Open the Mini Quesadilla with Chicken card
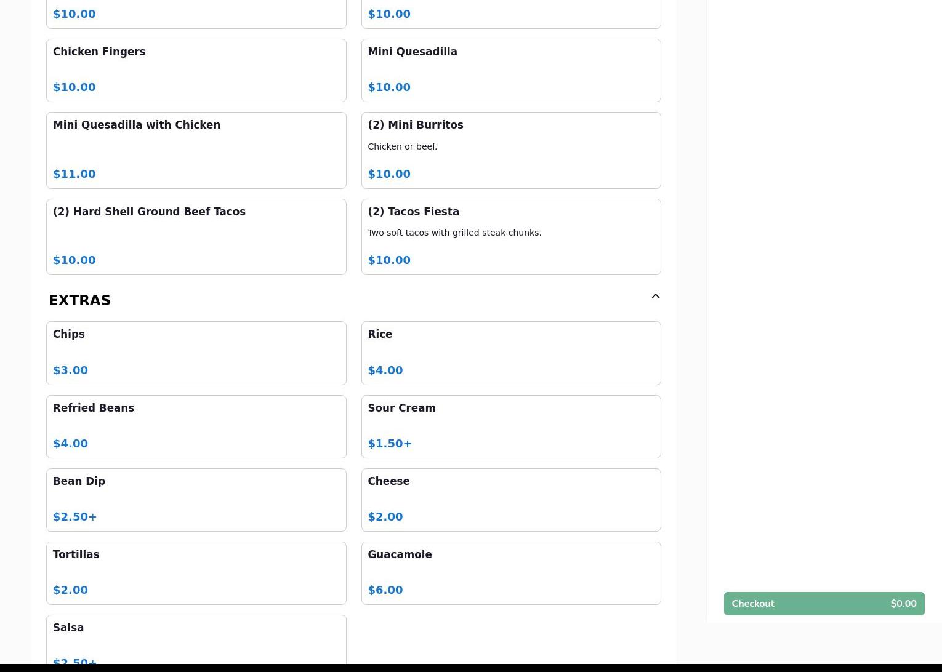This screenshot has width=942, height=672. point(196,150)
